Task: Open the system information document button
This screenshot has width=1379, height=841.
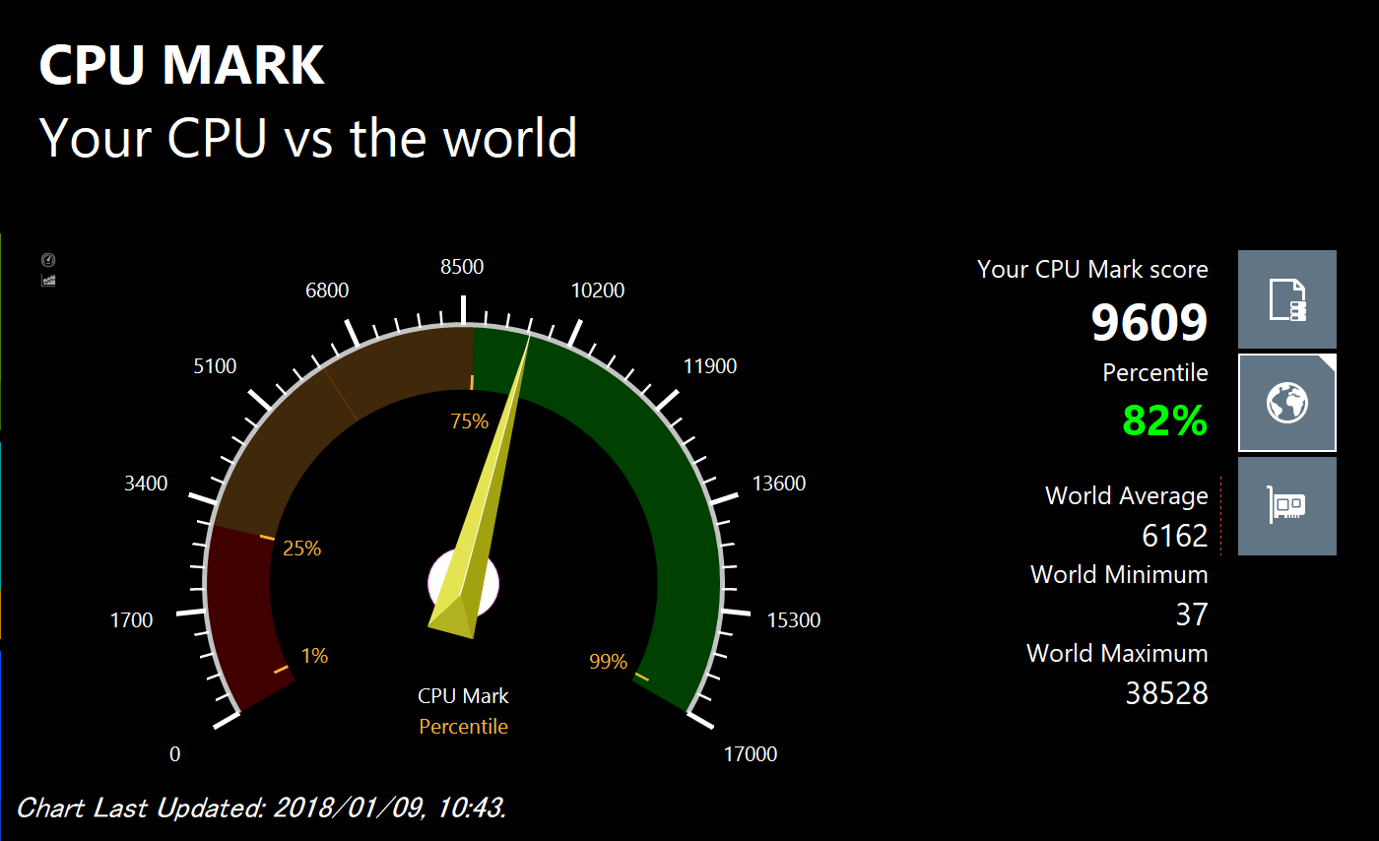Action: (x=1287, y=299)
